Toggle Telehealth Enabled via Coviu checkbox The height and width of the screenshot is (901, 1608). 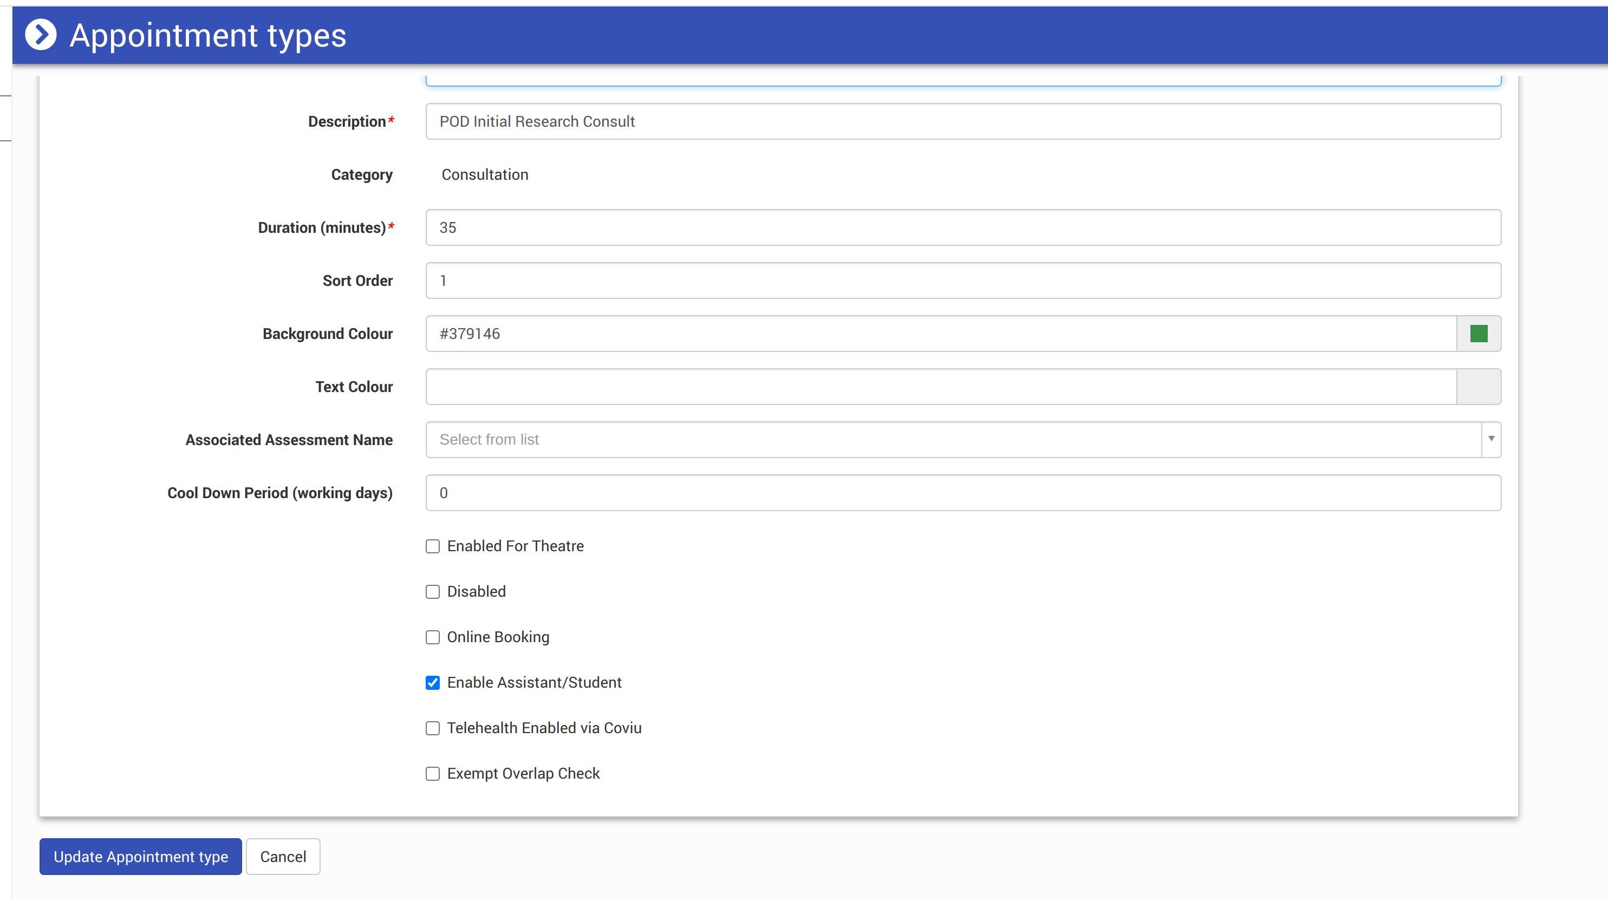[x=433, y=728]
